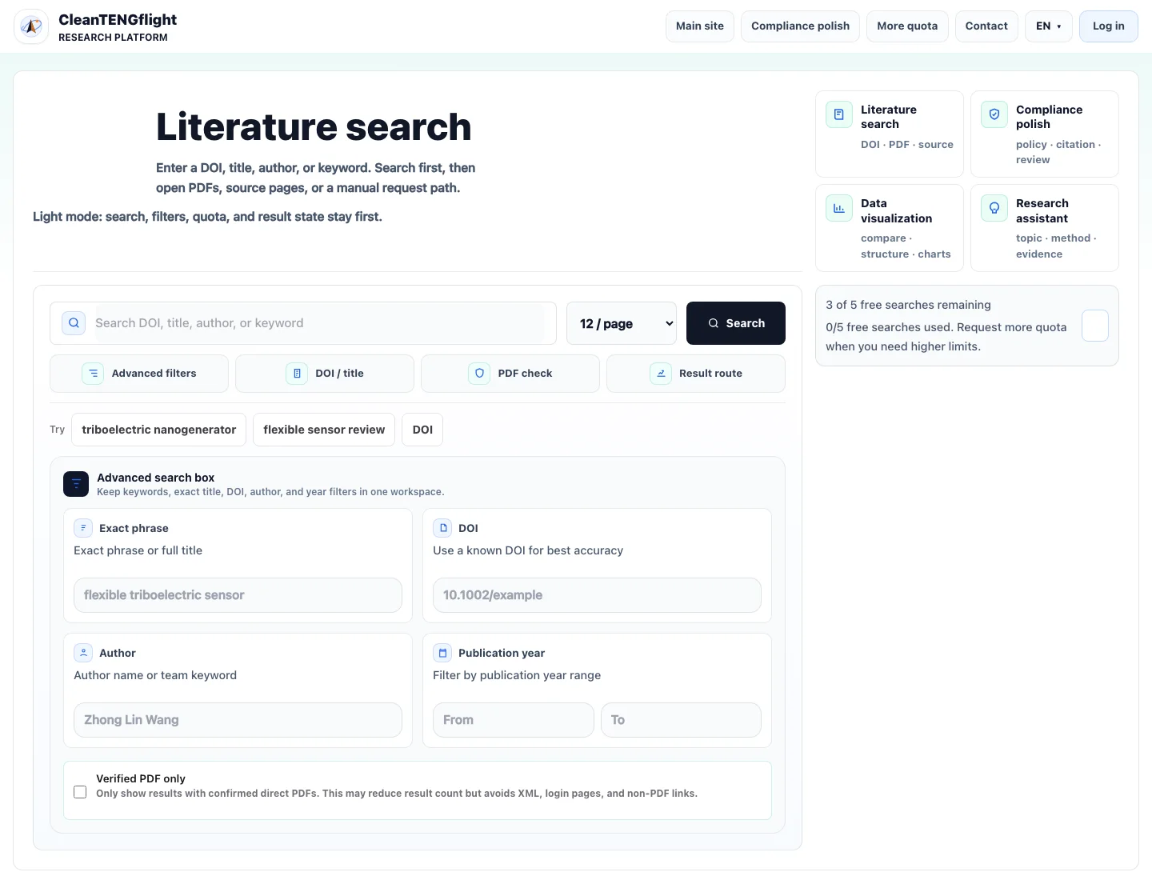Click the Log in button
Image resolution: width=1152 pixels, height=880 pixels.
(x=1109, y=26)
